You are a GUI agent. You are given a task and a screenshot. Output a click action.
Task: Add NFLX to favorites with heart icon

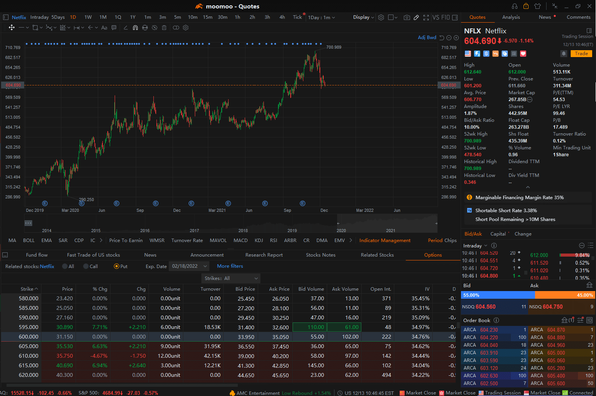[x=523, y=54]
